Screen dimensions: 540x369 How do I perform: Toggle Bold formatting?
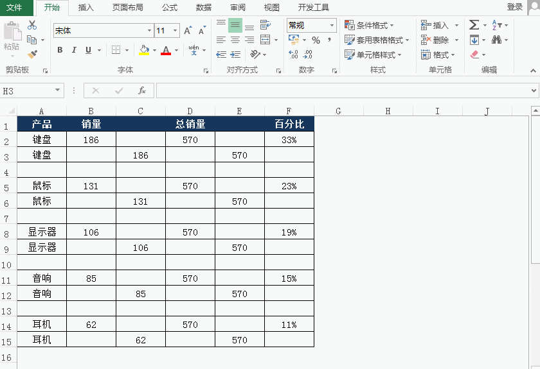[60, 50]
